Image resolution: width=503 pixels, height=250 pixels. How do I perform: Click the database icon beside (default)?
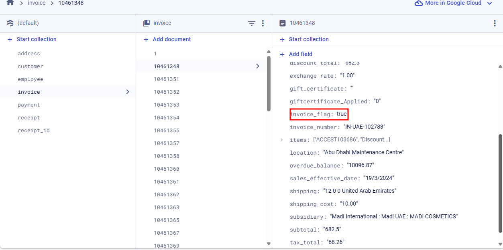10,23
